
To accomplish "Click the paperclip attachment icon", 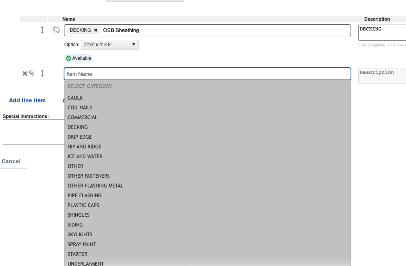I will pyautogui.click(x=32, y=73).
